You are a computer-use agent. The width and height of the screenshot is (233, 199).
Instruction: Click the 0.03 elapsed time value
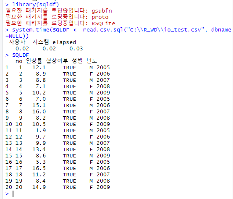[76, 49]
